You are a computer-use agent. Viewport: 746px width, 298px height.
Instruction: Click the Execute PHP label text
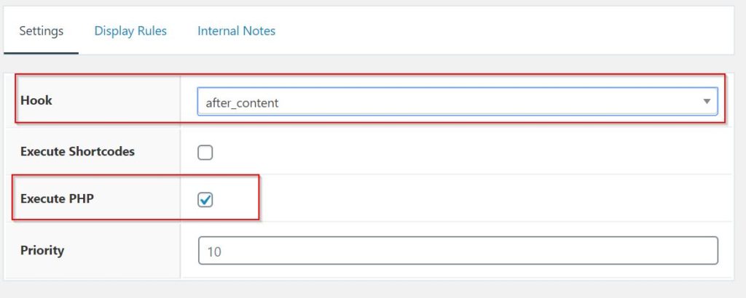pyautogui.click(x=57, y=199)
